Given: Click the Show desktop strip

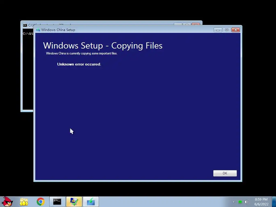Looking at the screenshot, I should coord(274,202).
